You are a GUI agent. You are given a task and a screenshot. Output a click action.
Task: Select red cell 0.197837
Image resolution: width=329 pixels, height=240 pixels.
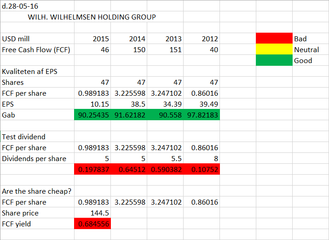(93, 169)
